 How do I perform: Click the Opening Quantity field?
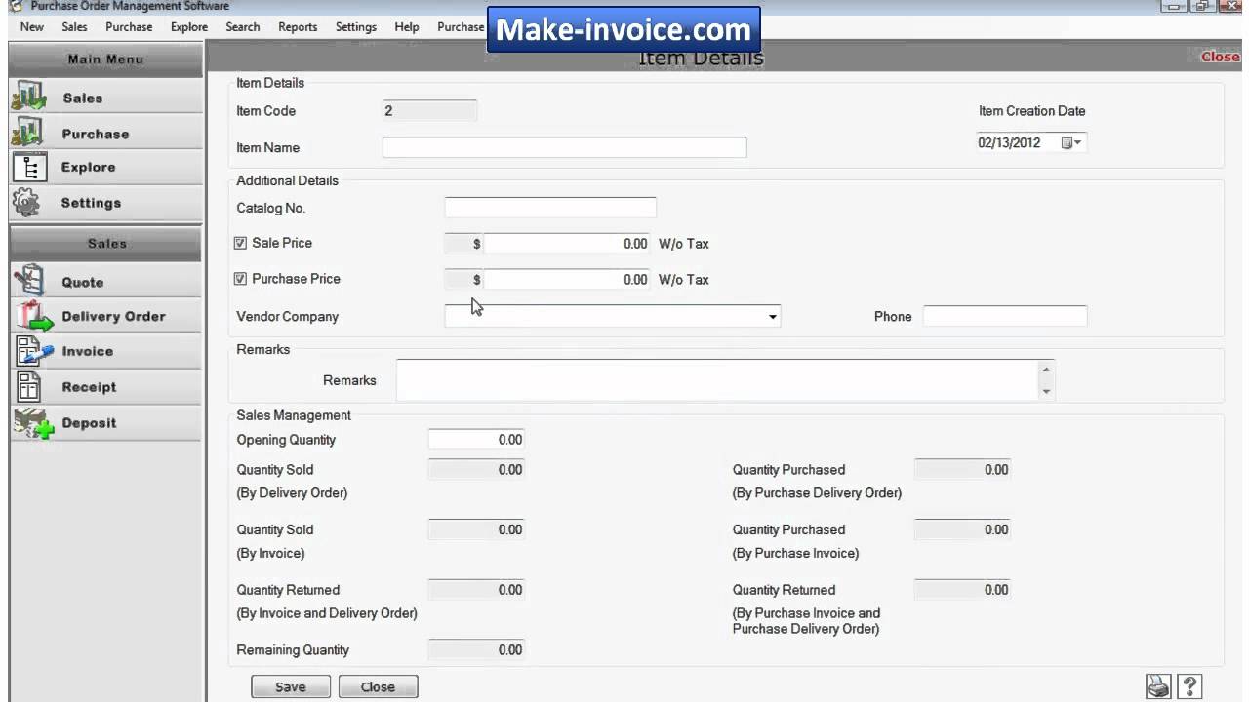(x=476, y=440)
